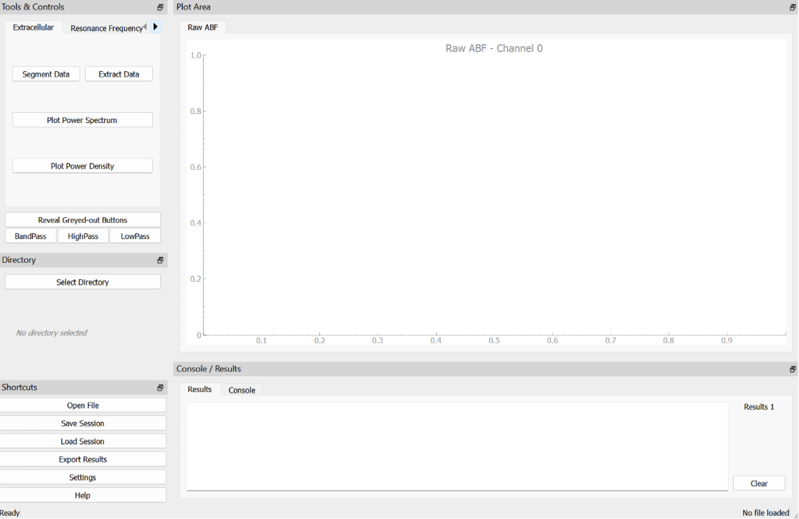
Task: Run Plot Power Spectrum
Action: coord(82,120)
